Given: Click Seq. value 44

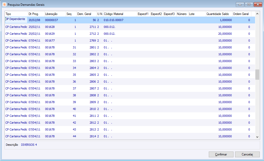Looking at the screenshot, I should point(74,136).
